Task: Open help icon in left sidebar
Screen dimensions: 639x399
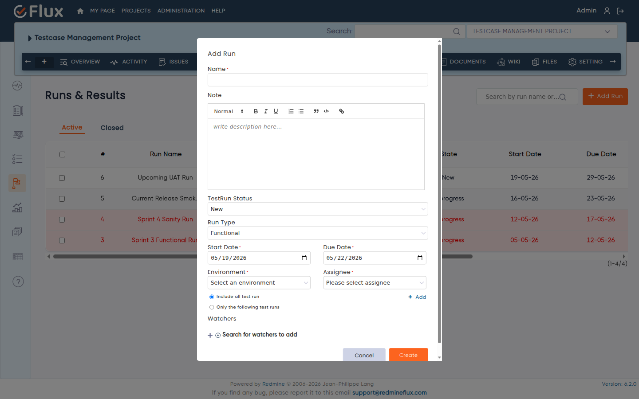Action: pos(18,282)
